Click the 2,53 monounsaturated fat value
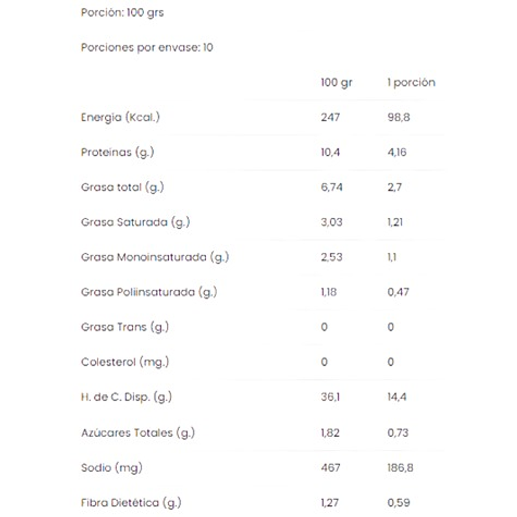The image size is (517, 517). click(331, 257)
